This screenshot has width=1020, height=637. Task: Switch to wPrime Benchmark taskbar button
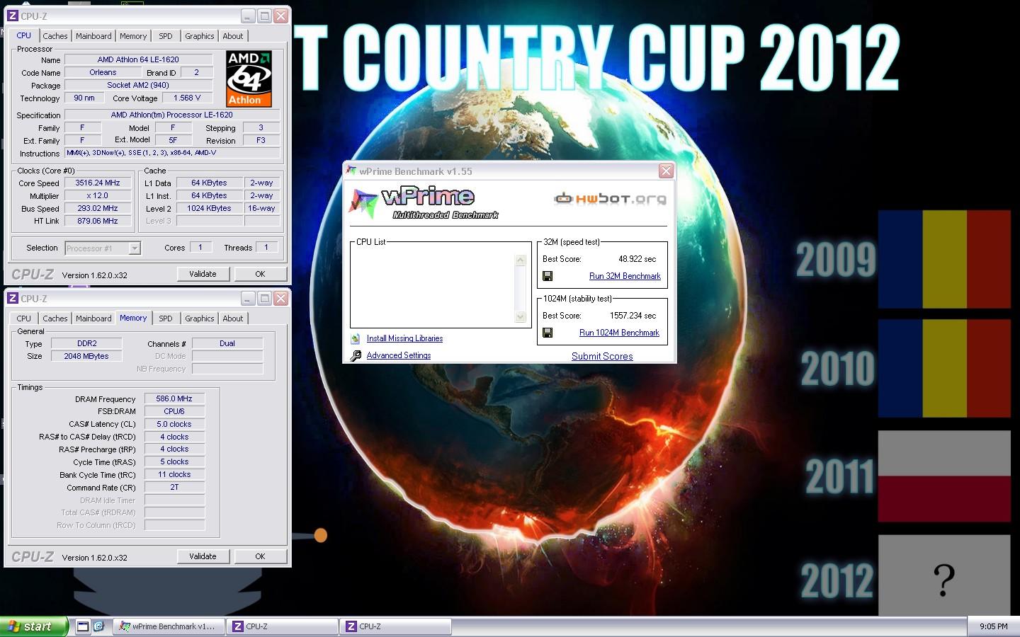pyautogui.click(x=169, y=626)
